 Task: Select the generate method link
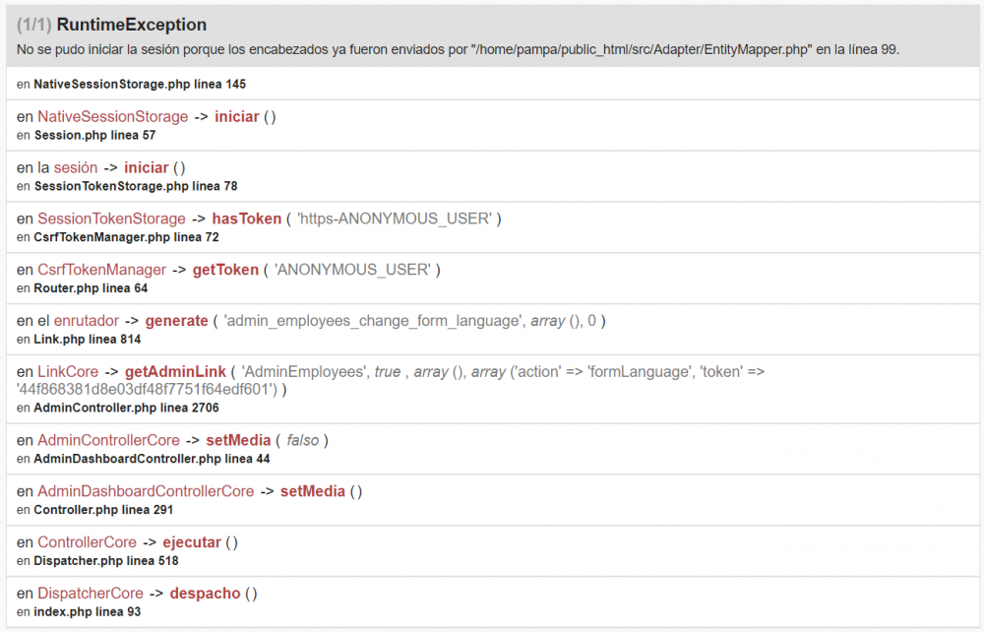coord(177,321)
